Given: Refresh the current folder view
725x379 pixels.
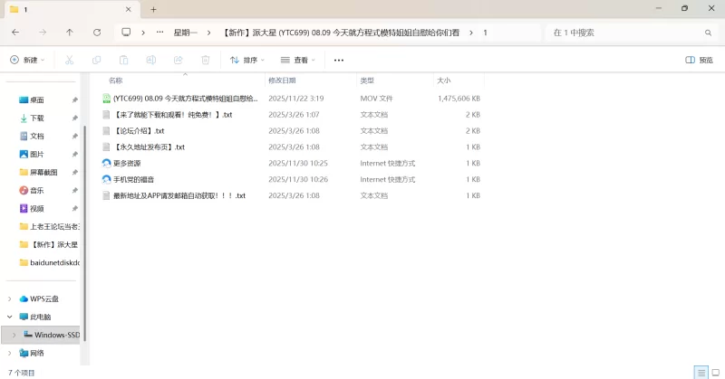Looking at the screenshot, I should (x=97, y=32).
